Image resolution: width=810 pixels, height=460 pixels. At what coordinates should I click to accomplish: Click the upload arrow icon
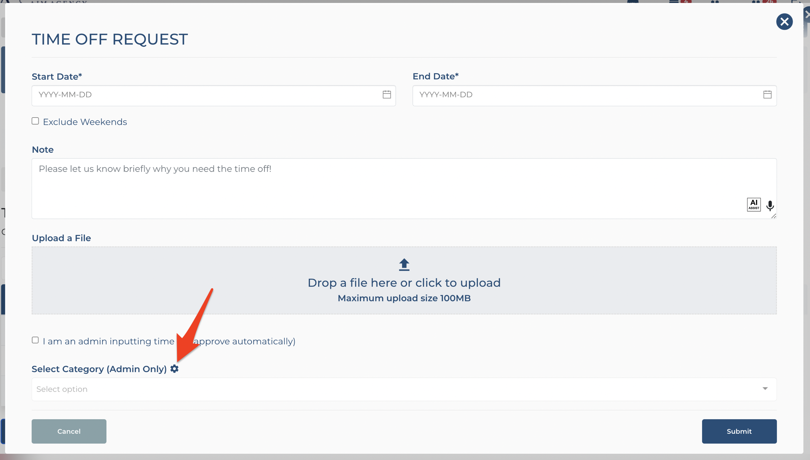point(404,265)
